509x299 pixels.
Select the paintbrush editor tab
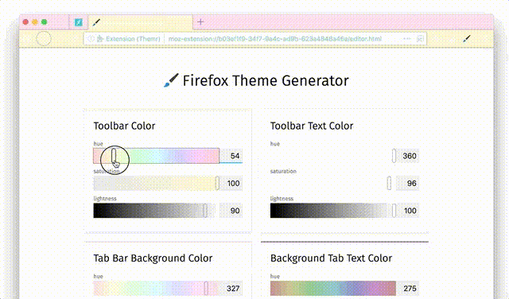point(141,22)
